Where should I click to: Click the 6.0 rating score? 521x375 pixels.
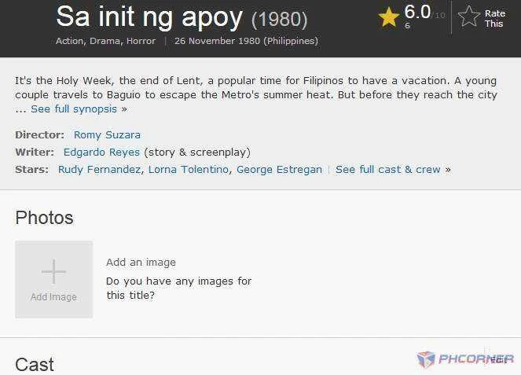(x=417, y=12)
